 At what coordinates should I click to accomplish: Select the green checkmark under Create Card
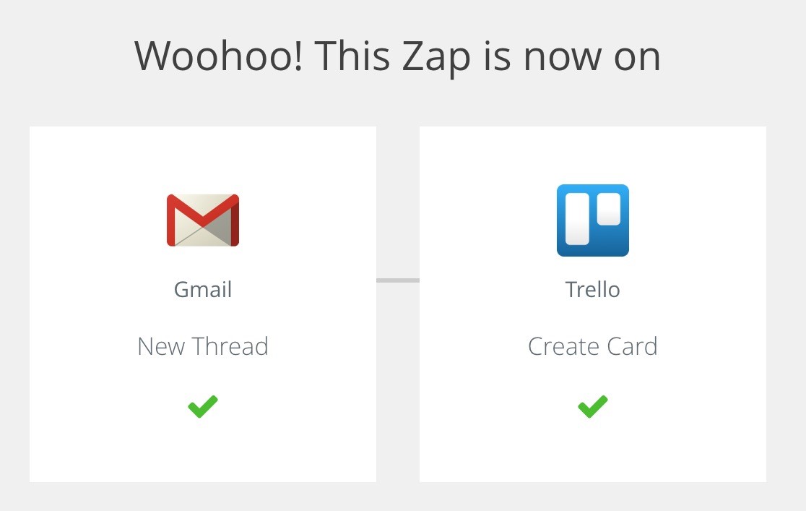click(593, 406)
